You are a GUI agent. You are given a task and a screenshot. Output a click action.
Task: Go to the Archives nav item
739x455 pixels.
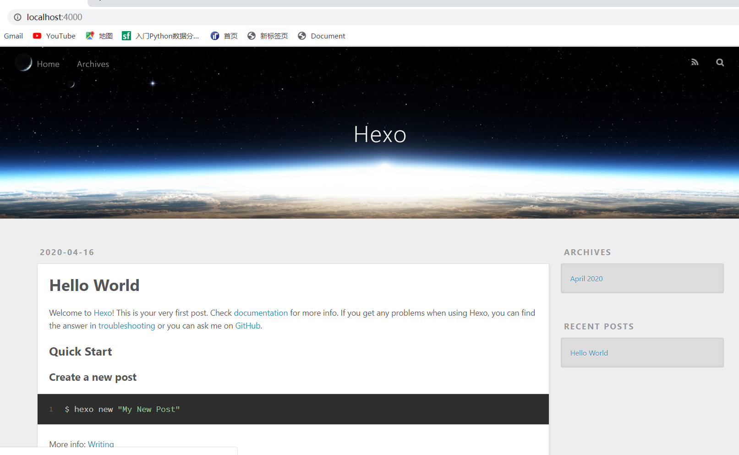[x=93, y=64]
